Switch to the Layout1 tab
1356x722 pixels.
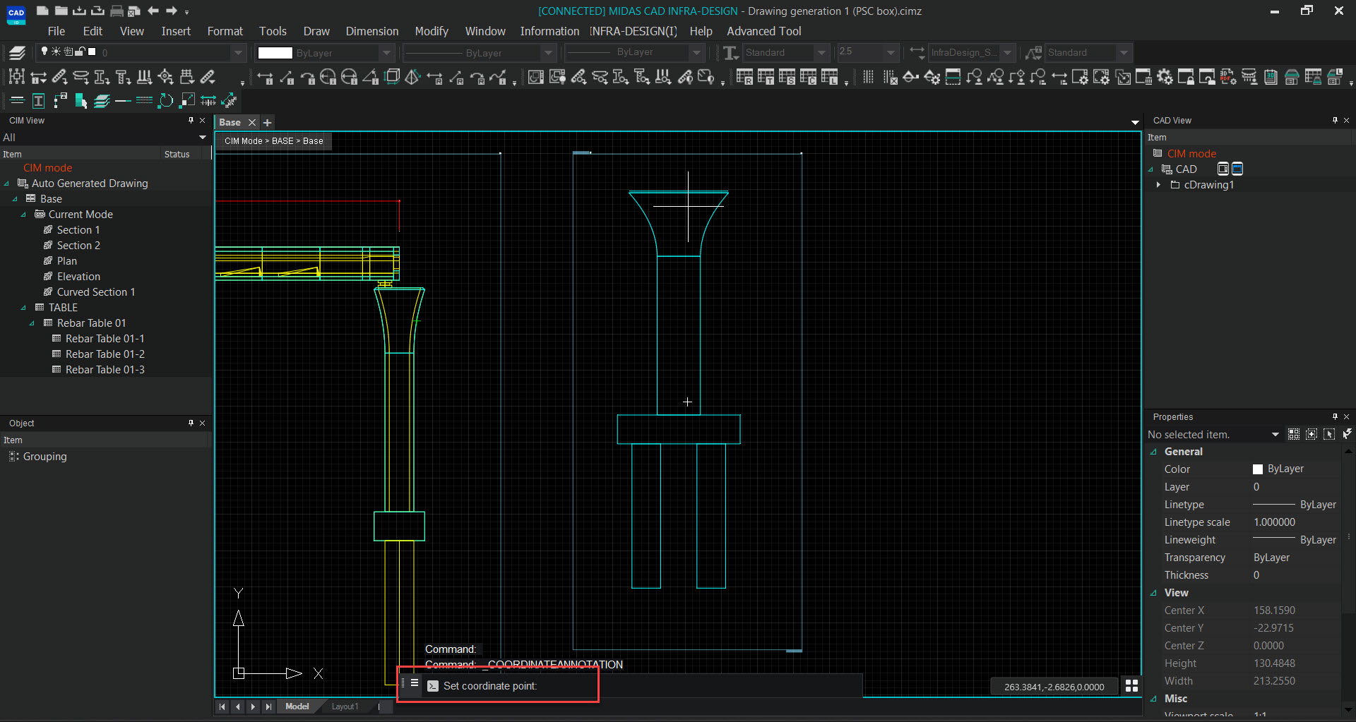345,706
